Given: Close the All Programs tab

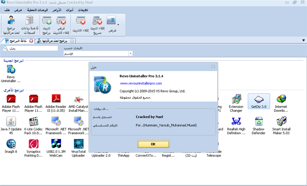Looking at the screenshot, I should [x=31, y=41].
